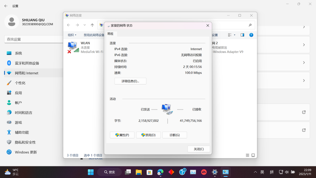Open 蓝牙和其他设备 in settings sidebar
316x178 pixels.
coord(27,63)
